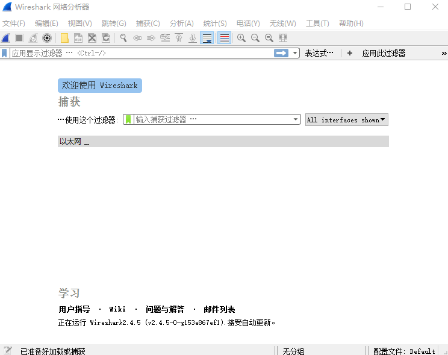Viewport: 448px width, 355px height.
Task: Click green capture filter bookmark icon
Action: [x=128, y=119]
